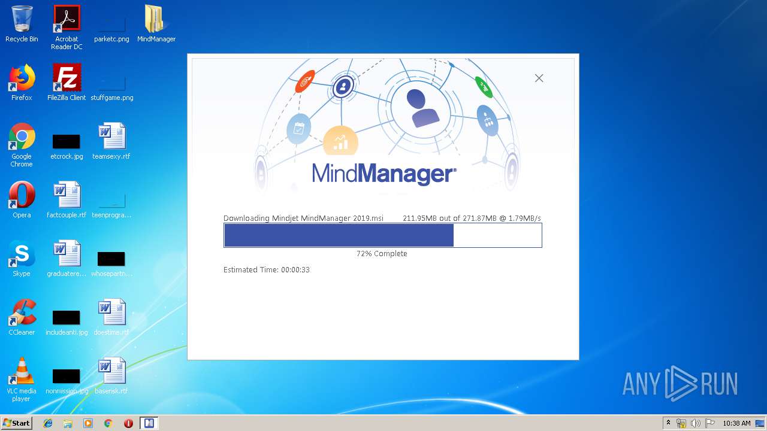Launch CCleaner desktop shortcut
Screen dimensions: 767x431
pyautogui.click(x=22, y=317)
